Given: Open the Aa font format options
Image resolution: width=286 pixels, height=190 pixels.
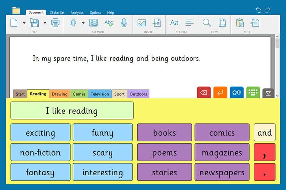Looking at the screenshot, I should 174,23.
